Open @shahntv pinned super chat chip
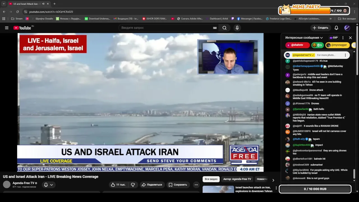 tap(297, 45)
